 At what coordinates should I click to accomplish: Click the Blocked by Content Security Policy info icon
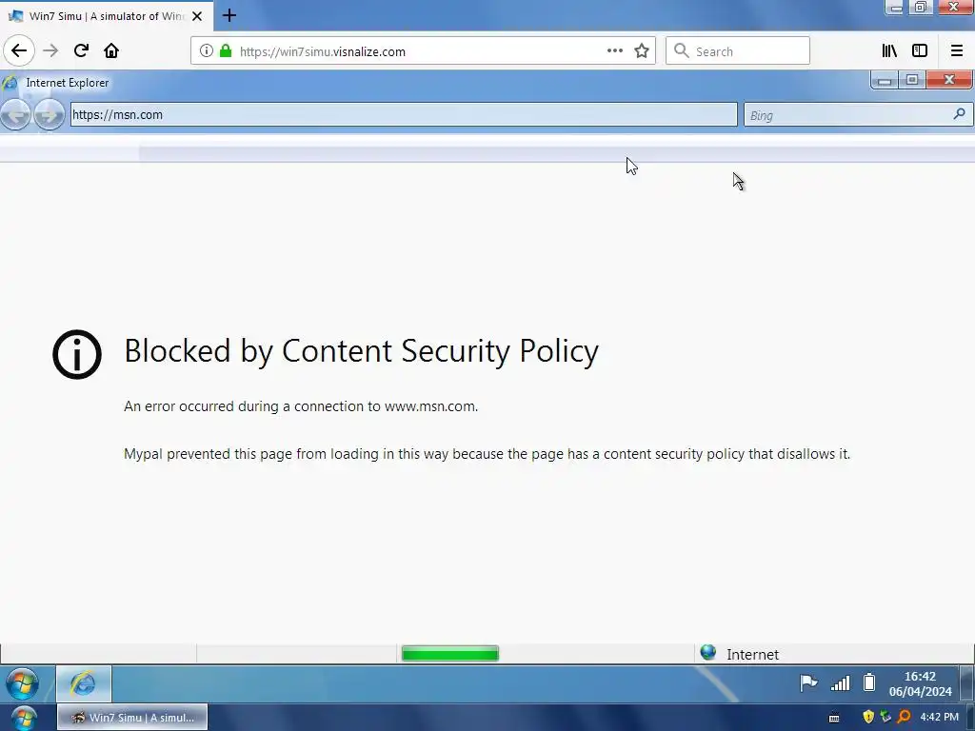77,354
